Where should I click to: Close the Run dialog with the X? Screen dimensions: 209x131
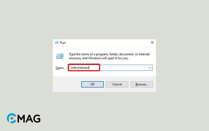click(152, 42)
